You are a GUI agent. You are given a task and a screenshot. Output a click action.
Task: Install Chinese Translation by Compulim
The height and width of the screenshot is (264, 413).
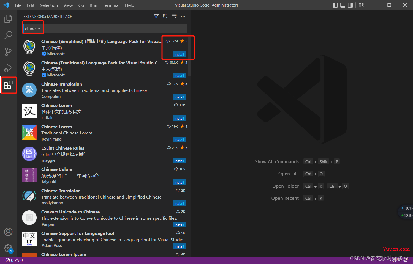pyautogui.click(x=179, y=97)
